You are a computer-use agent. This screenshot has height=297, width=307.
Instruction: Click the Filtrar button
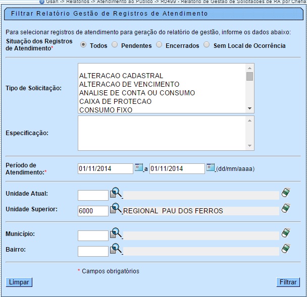click(288, 282)
